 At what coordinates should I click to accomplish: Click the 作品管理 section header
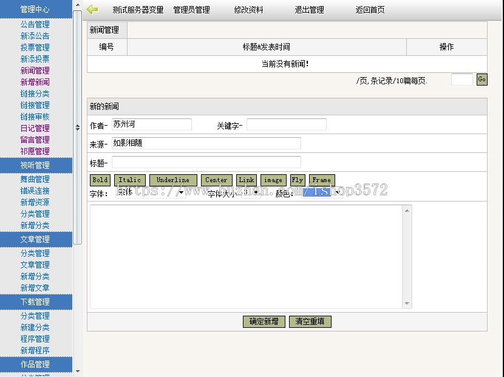(36, 364)
